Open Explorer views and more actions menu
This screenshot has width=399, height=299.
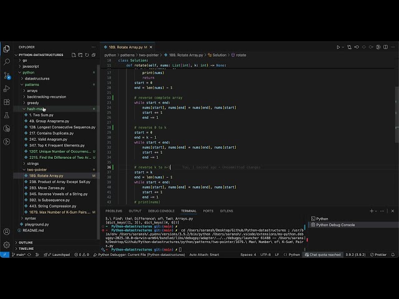(94, 47)
